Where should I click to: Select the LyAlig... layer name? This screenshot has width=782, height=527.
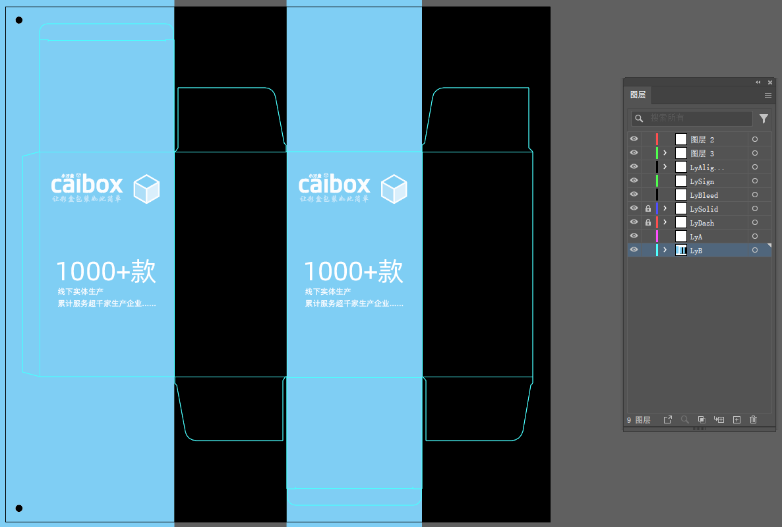707,168
